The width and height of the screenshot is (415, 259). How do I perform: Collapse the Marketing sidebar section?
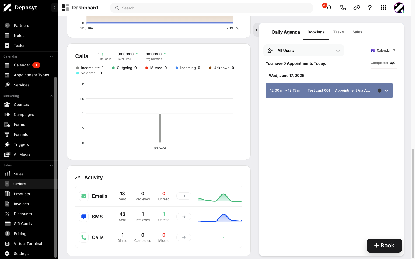point(51,96)
